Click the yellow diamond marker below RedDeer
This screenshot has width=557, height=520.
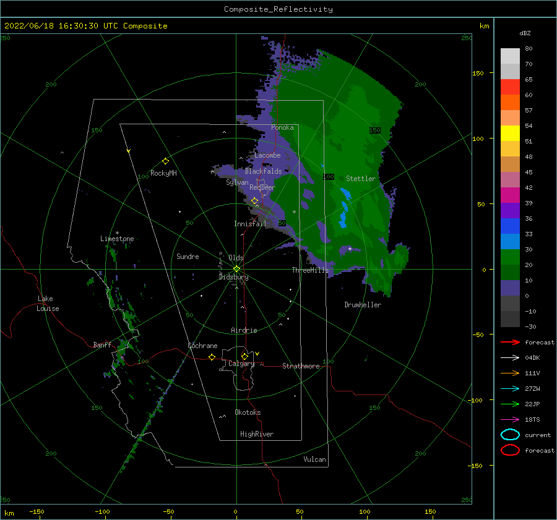tap(254, 201)
